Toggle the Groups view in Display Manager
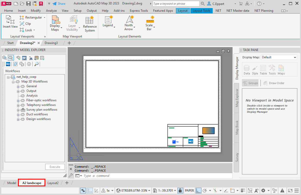This screenshot has height=195, width=301. coord(250,83)
